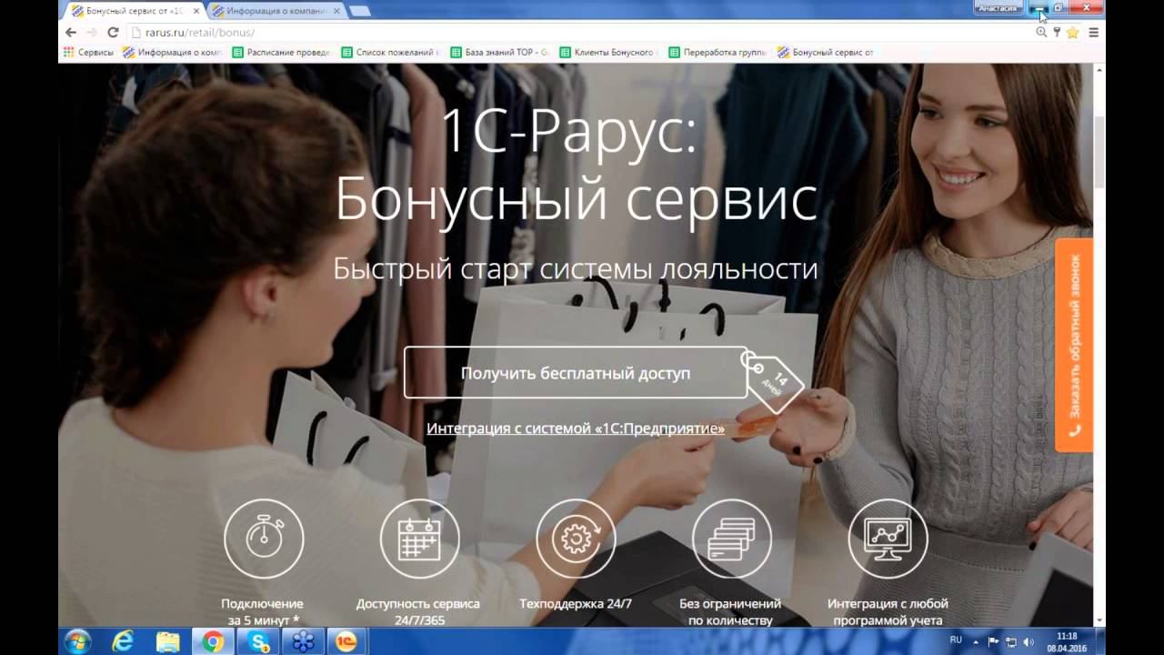Screen dimensions: 1164x655
Task: Click the Action Center flag tray icon
Action: click(994, 641)
